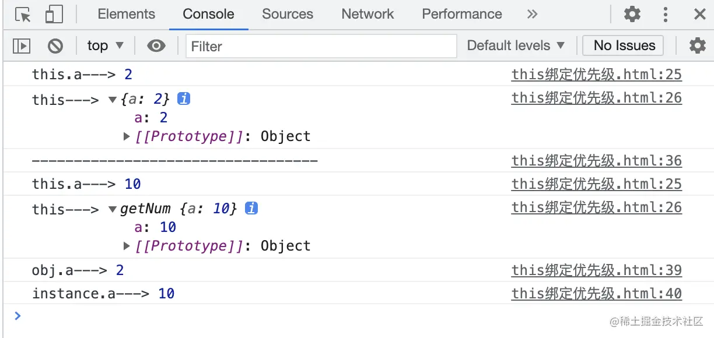This screenshot has width=714, height=338.
Task: Toggle the device toolbar icon
Action: (54, 15)
